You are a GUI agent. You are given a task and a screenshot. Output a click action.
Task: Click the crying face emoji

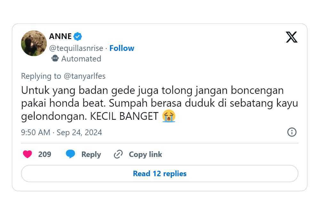(169, 116)
